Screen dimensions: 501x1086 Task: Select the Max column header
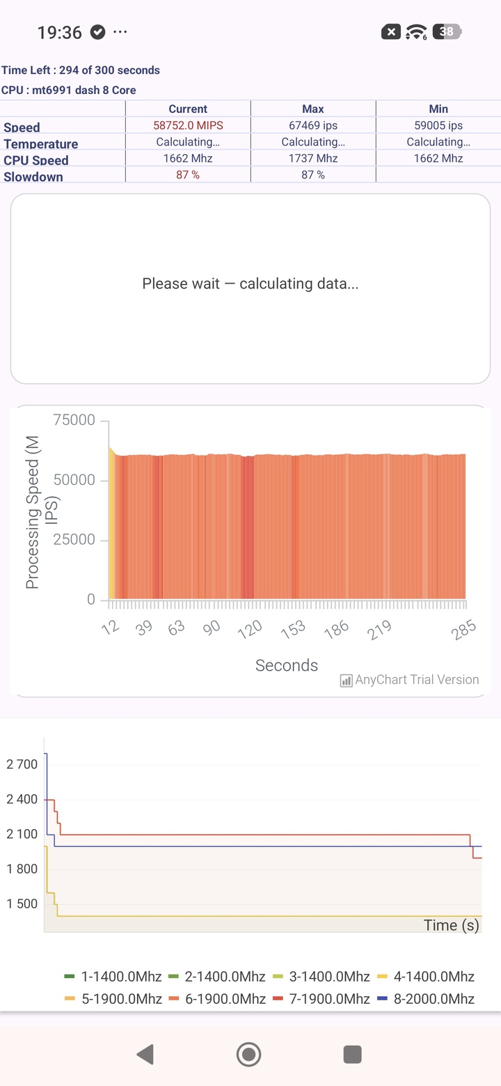pyautogui.click(x=313, y=109)
